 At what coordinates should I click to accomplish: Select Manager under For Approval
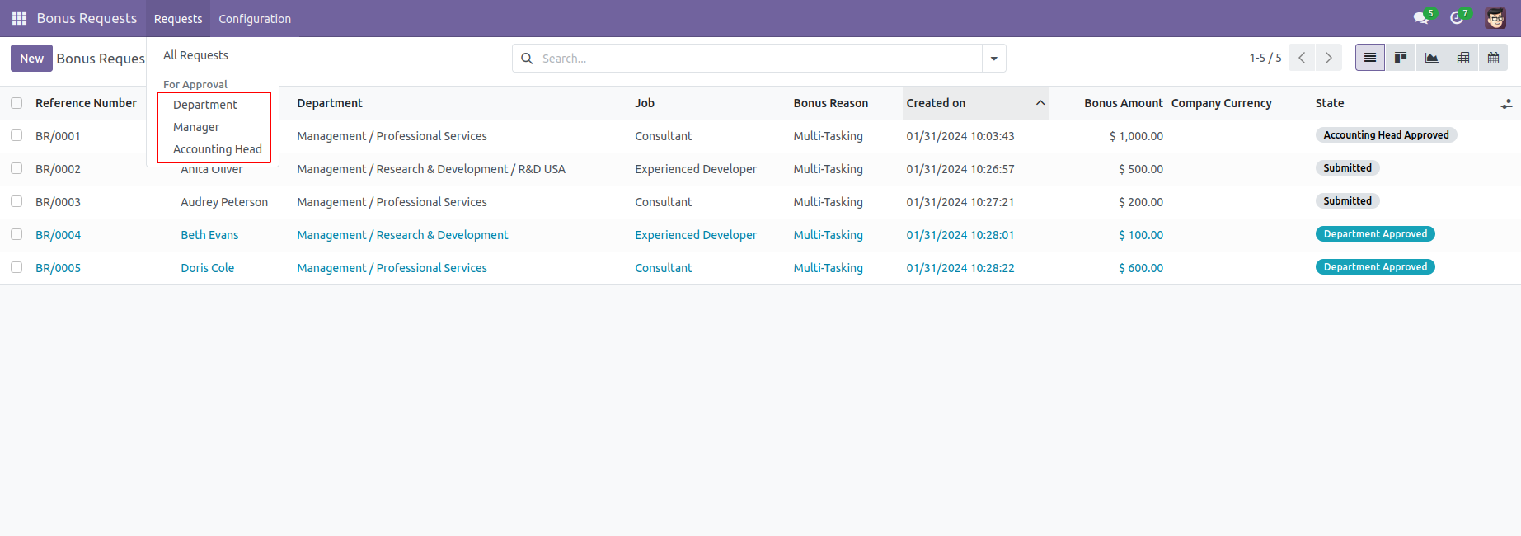tap(196, 127)
